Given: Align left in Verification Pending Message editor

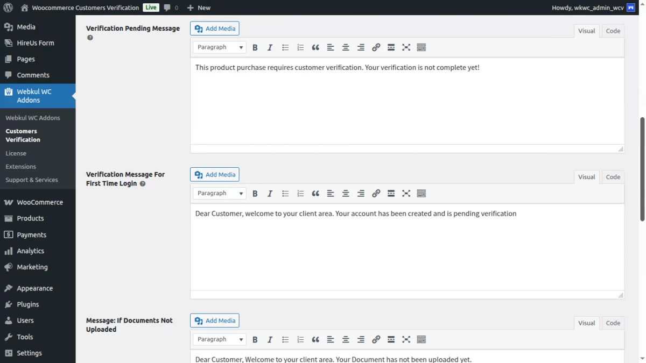Looking at the screenshot, I should coord(331,47).
